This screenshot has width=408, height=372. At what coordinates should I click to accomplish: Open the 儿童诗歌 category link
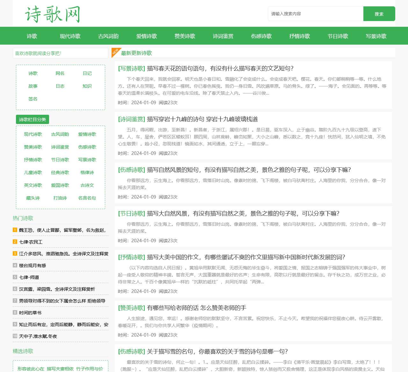click(x=33, y=172)
